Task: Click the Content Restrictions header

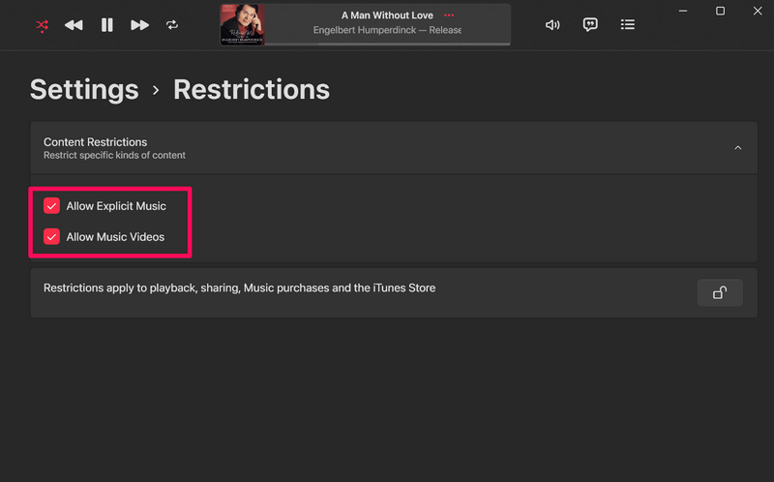Action: click(96, 142)
